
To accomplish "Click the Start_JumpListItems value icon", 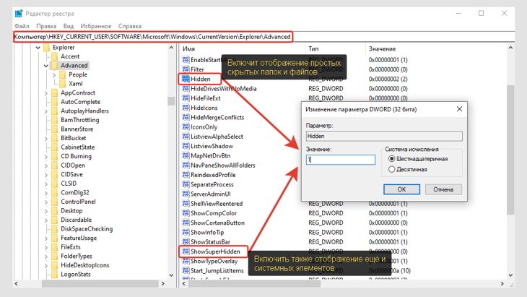I will click(186, 270).
